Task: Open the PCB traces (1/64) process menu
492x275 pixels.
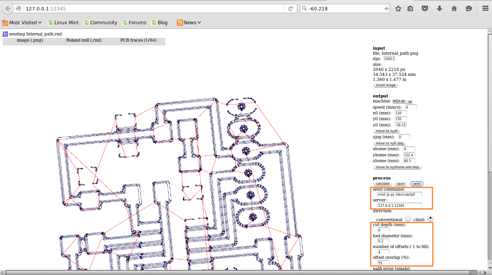Action: tap(138, 40)
